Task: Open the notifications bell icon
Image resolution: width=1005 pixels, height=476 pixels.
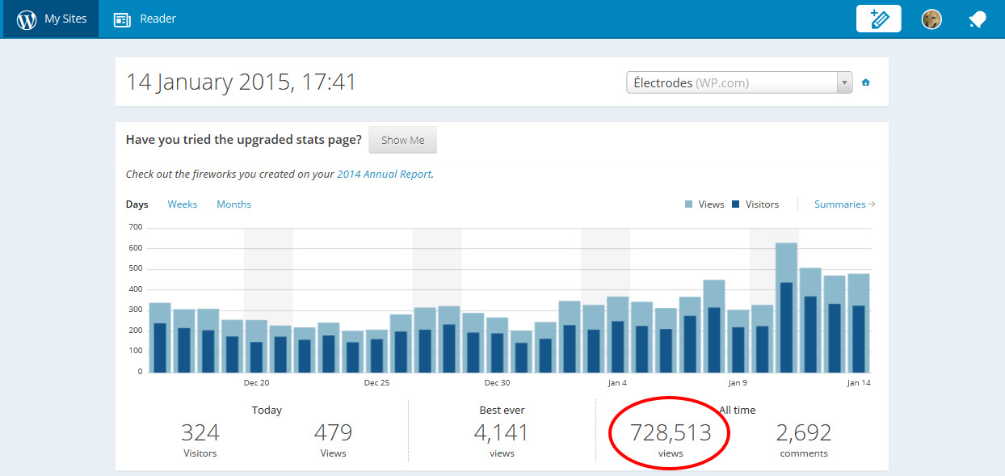Action: tap(978, 19)
